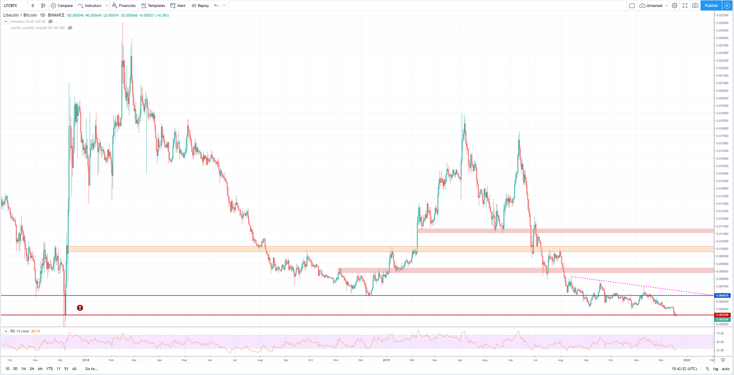Viewport: 734px width, 375px height.
Task: Select chart layout square icon
Action: [x=632, y=6]
